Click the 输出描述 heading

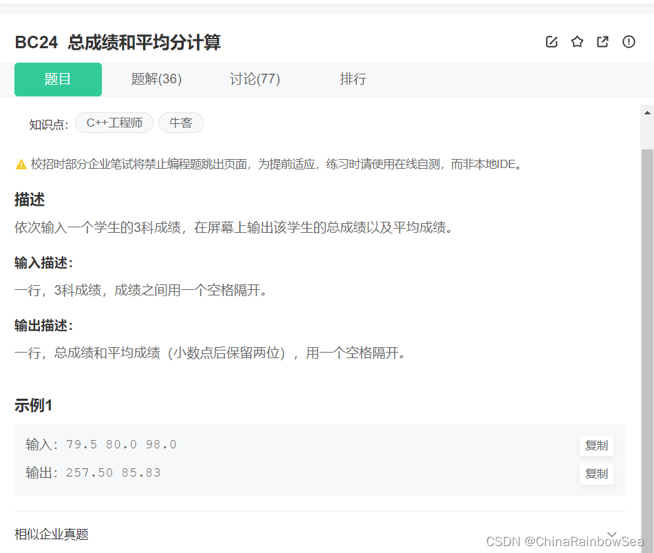tap(44, 326)
